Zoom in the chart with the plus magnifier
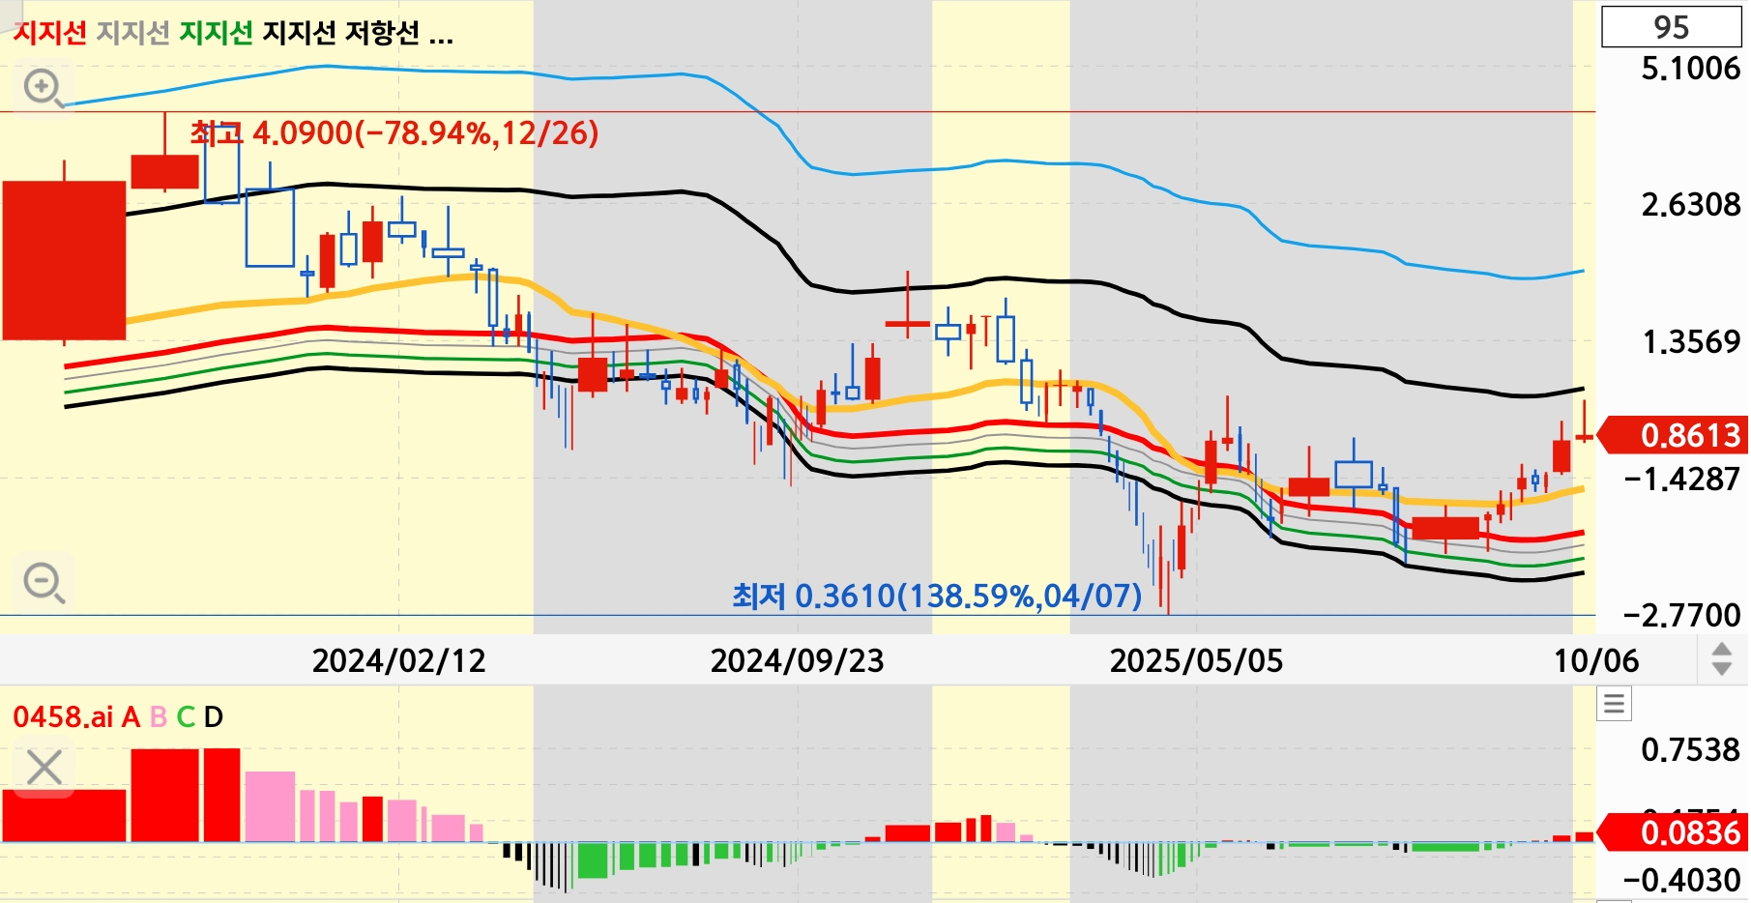 pyautogui.click(x=44, y=88)
